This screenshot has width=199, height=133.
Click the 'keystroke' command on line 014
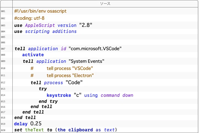click(x=59, y=95)
